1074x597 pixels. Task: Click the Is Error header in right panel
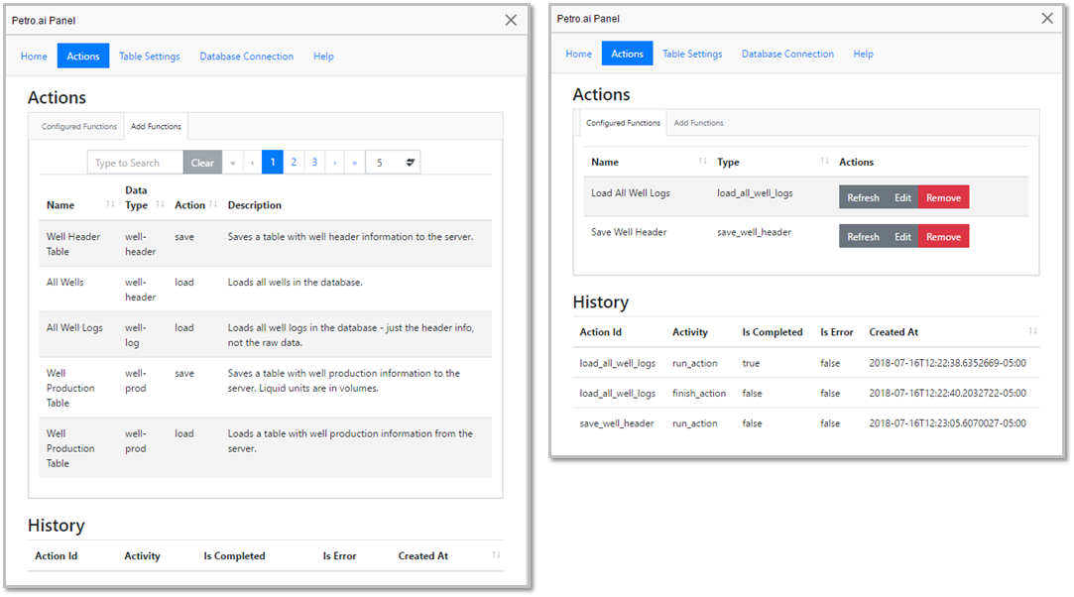pos(836,332)
